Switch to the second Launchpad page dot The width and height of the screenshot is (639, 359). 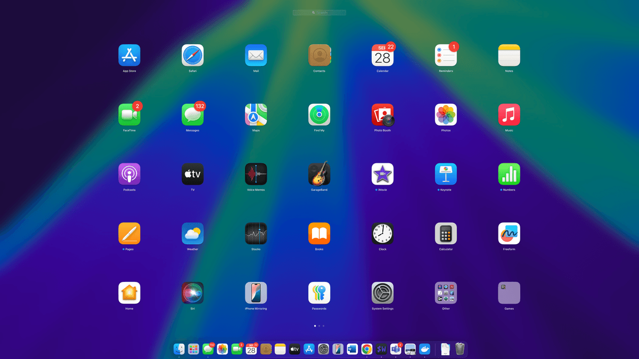coord(319,325)
